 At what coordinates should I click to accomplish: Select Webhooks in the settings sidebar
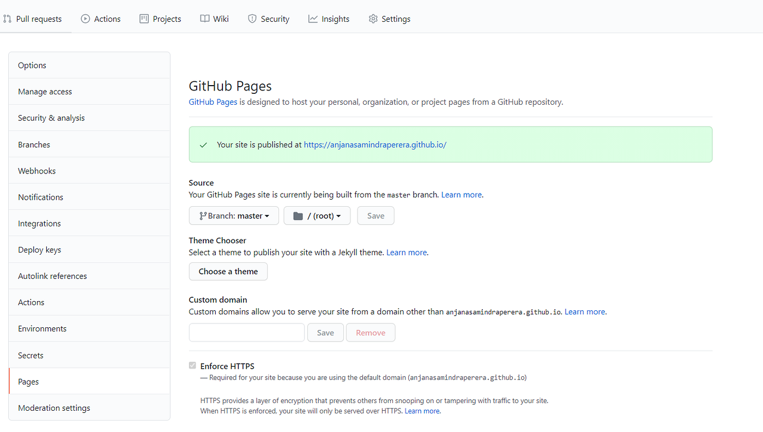point(37,170)
